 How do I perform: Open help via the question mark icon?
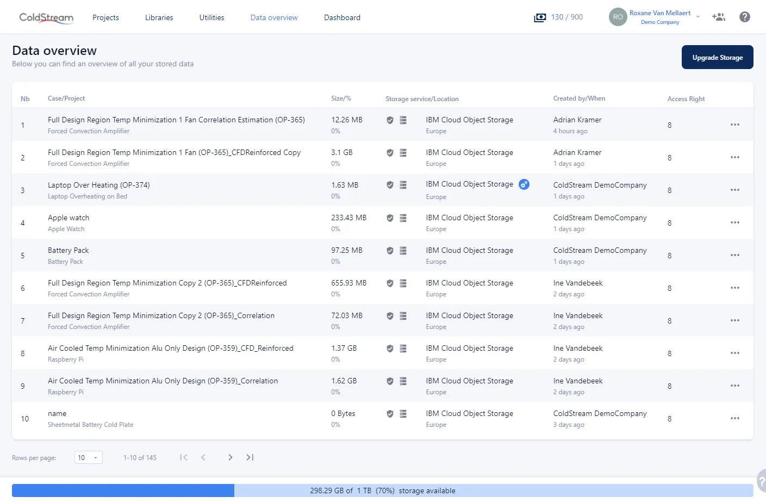click(745, 17)
